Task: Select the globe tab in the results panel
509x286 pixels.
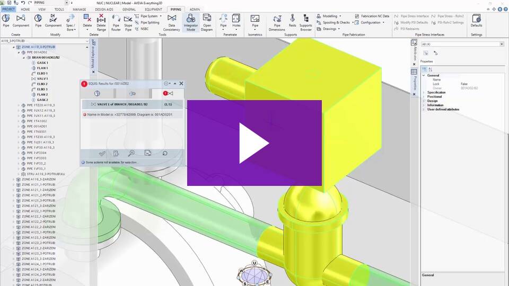Action: (x=97, y=93)
